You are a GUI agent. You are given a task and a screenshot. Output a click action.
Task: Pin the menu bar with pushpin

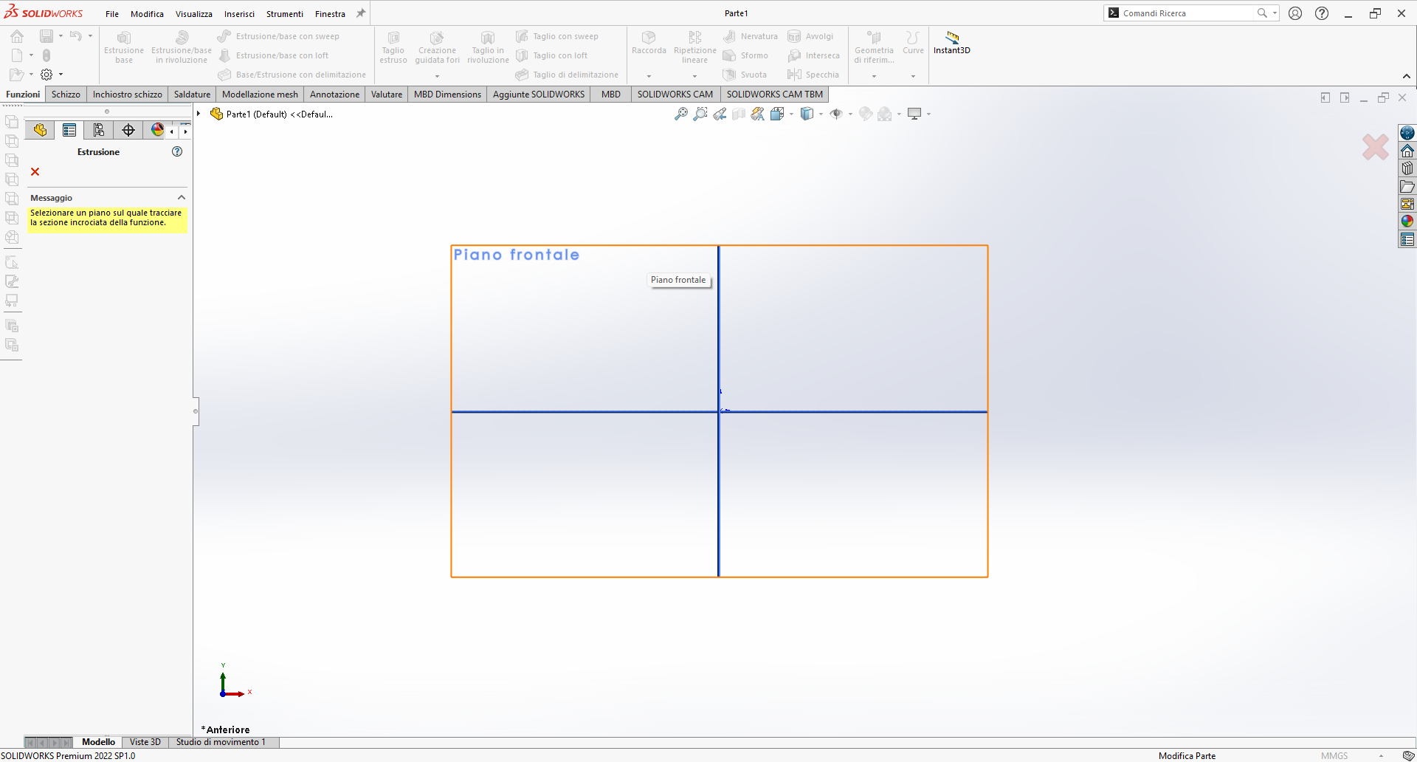361,13
